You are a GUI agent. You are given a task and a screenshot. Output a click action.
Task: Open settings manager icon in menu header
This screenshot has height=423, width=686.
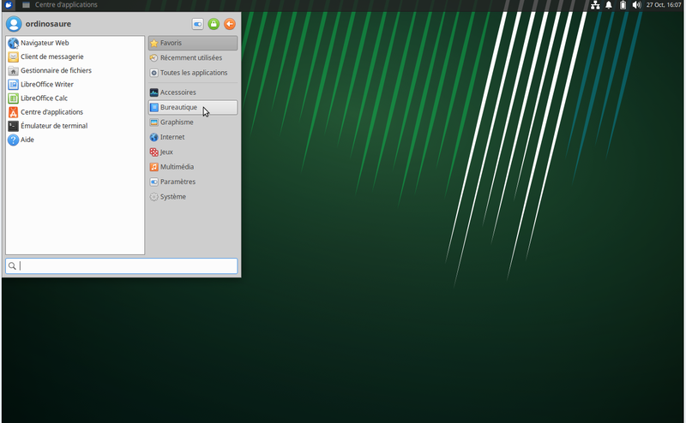(x=198, y=24)
